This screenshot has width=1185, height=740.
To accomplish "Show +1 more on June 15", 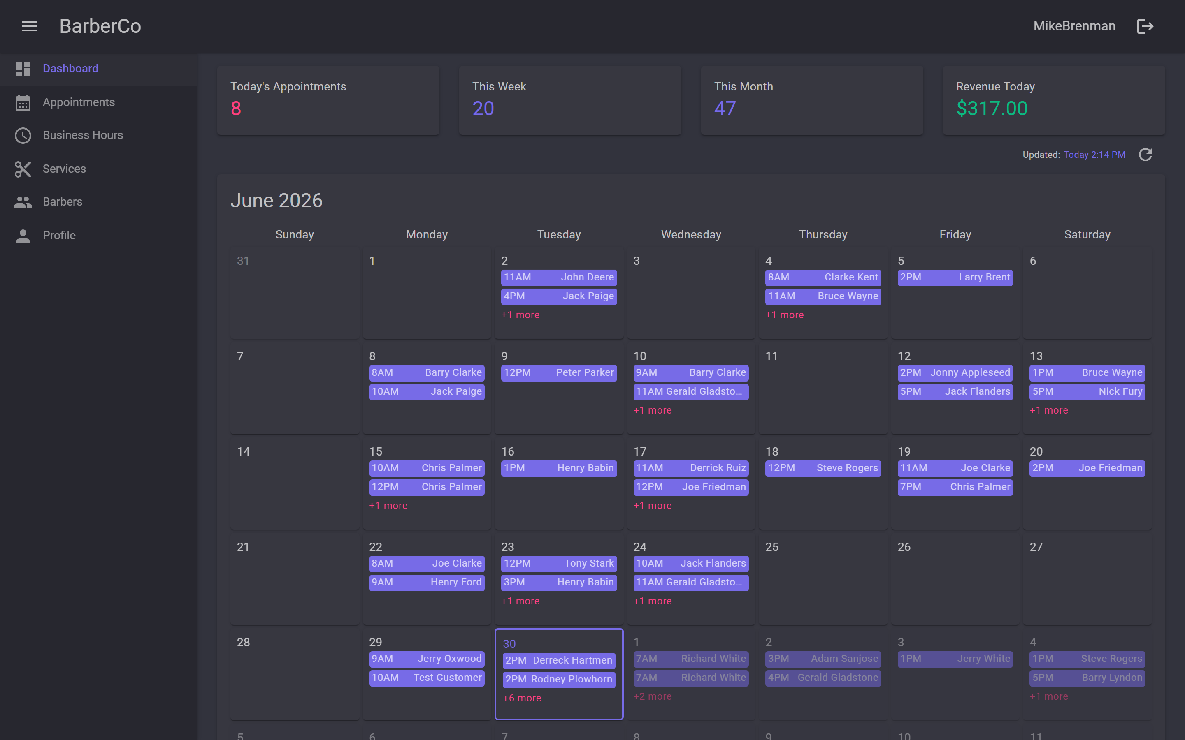I will [388, 506].
